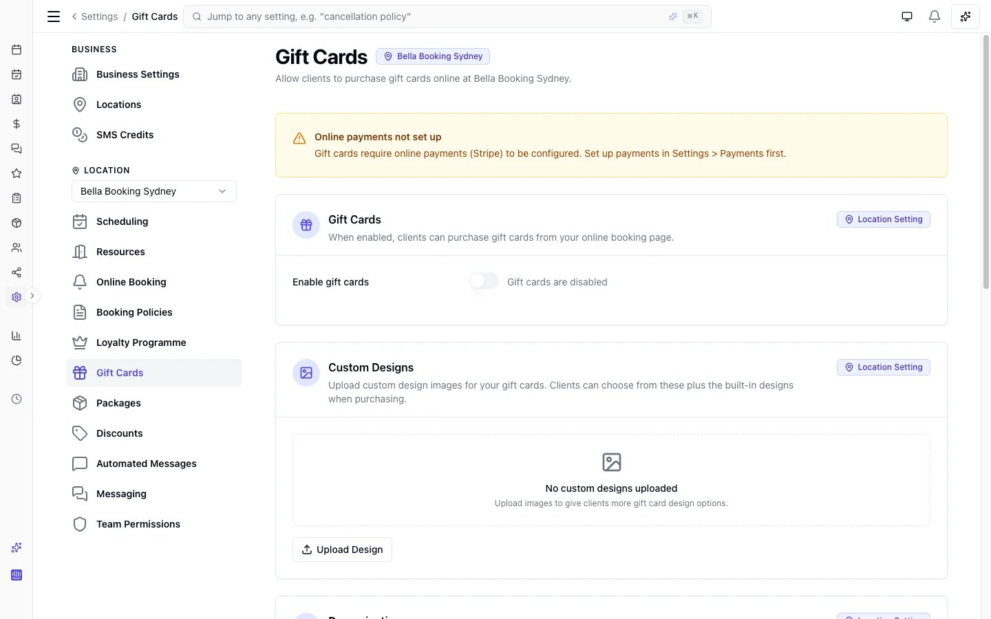Open Automated Messages settings
Viewport: 991px width, 619px height.
point(154,464)
